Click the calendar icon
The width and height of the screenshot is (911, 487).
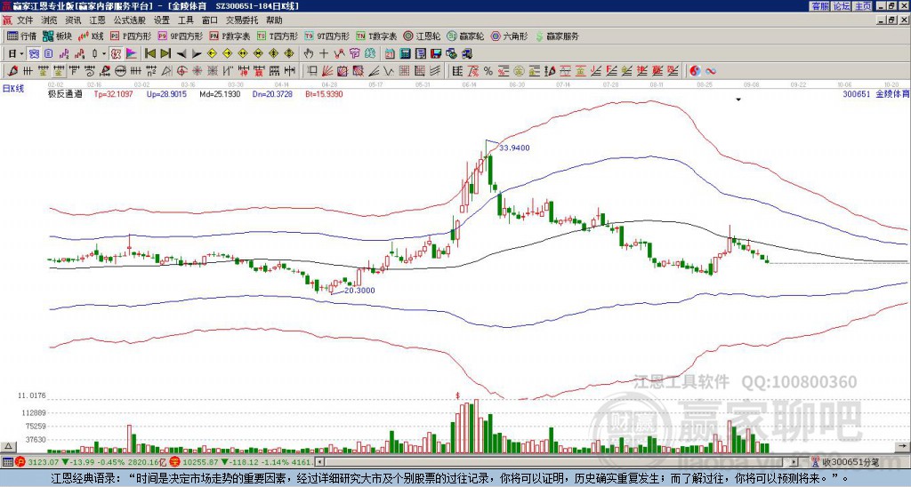pyautogui.click(x=390, y=54)
